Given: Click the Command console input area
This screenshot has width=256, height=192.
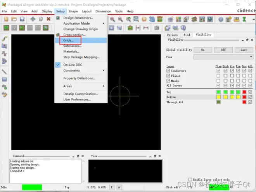Looking at the screenshot, I should (x=45, y=171).
